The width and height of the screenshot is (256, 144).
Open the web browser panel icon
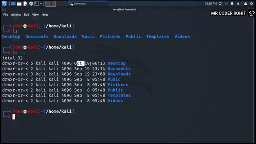coord(31,4)
